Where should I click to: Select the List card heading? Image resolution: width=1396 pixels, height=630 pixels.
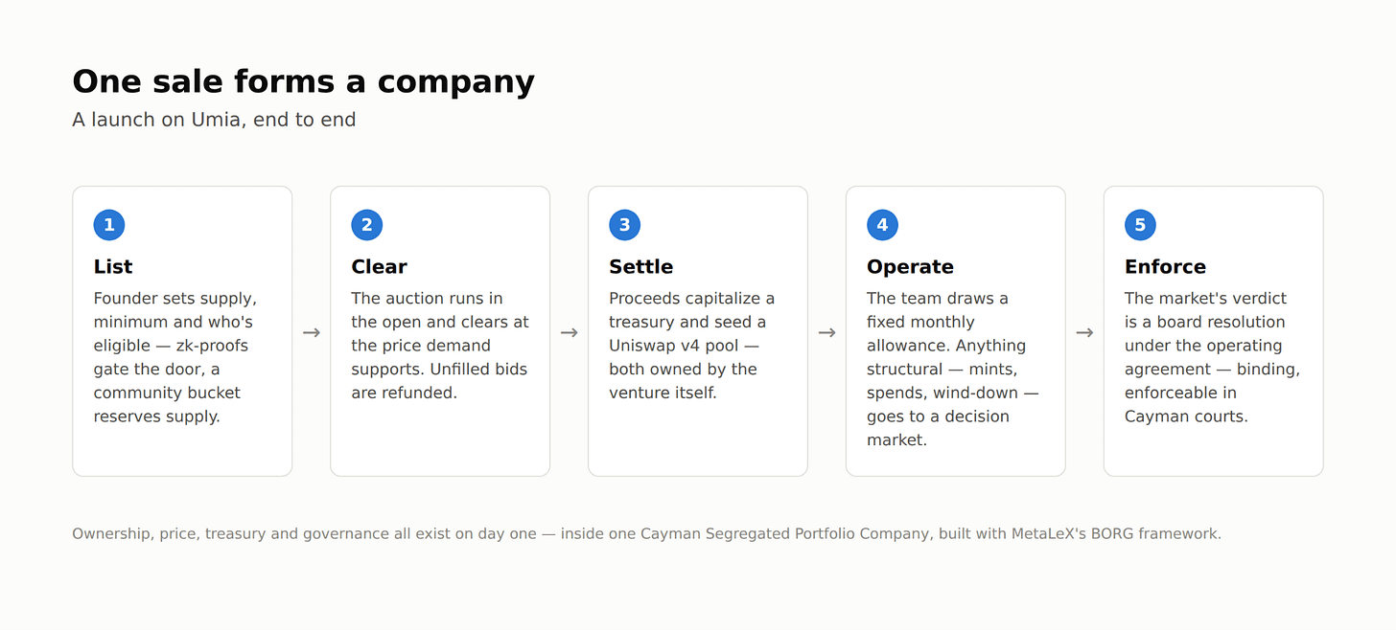point(113,267)
